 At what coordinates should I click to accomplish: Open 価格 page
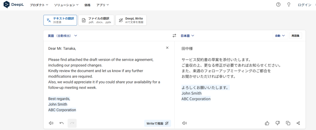click(x=87, y=5)
